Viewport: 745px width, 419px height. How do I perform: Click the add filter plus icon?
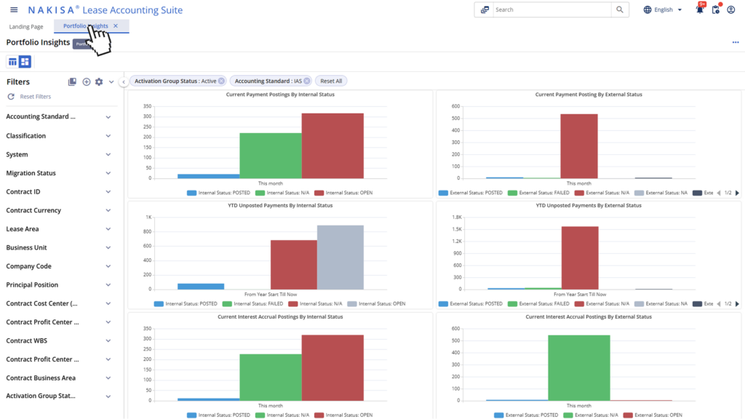click(x=86, y=81)
